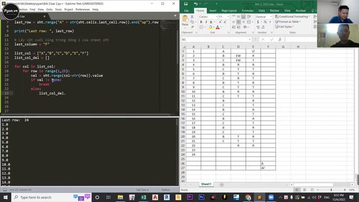
Task: Apply Italic formatting in Excel
Action: pyautogui.click(x=206, y=22)
